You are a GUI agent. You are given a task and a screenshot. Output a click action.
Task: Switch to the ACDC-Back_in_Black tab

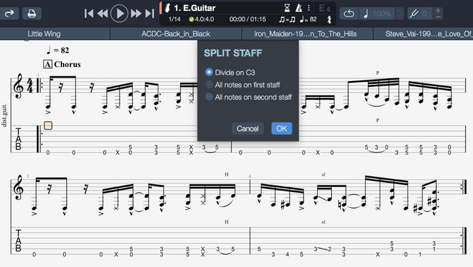pos(176,34)
